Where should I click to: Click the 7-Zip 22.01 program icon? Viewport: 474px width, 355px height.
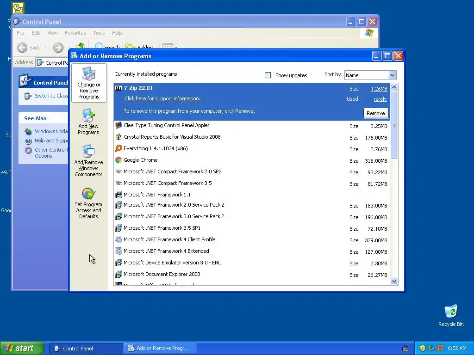pos(118,88)
